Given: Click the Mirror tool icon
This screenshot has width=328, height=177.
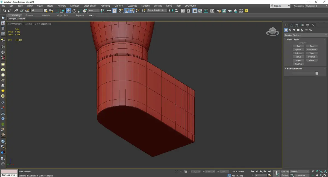Looking at the screenshot, I should tap(170, 11).
